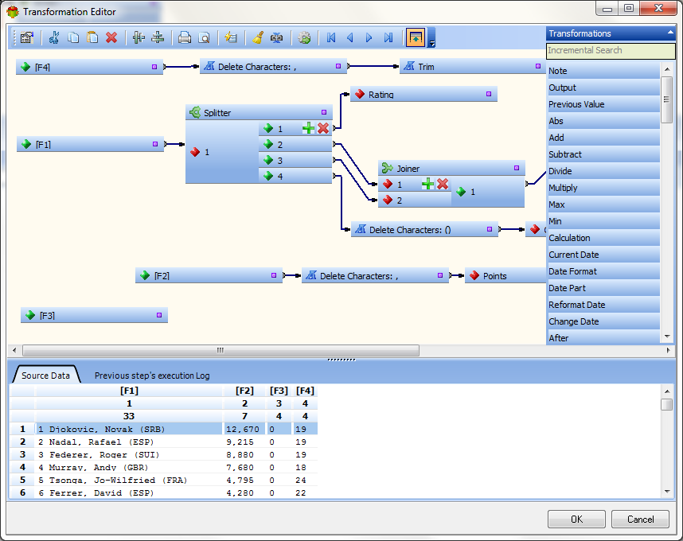Select the Nadal, Rafael (ESP) row cell

click(x=129, y=442)
